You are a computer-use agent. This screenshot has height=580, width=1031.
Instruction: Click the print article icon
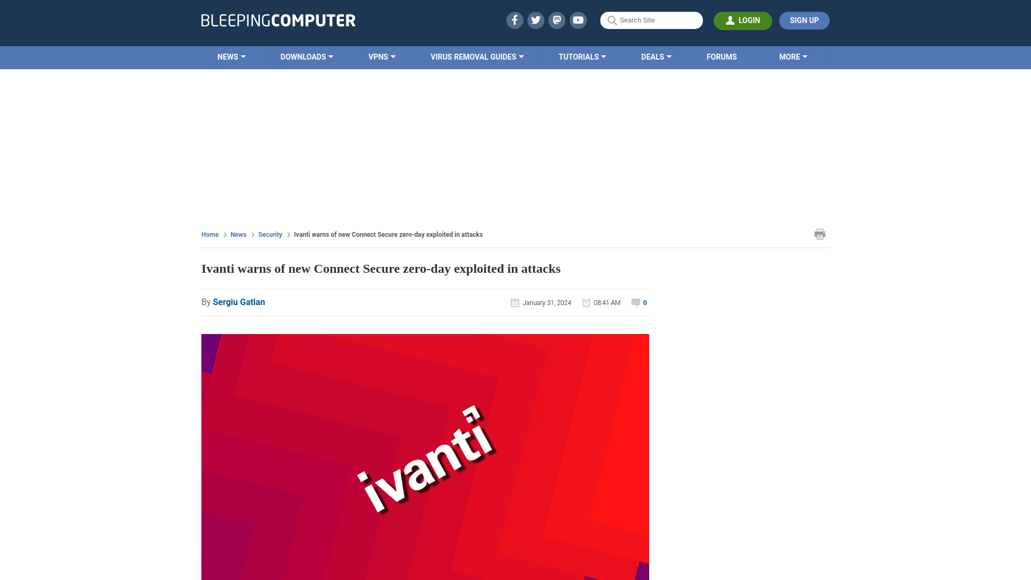(820, 234)
